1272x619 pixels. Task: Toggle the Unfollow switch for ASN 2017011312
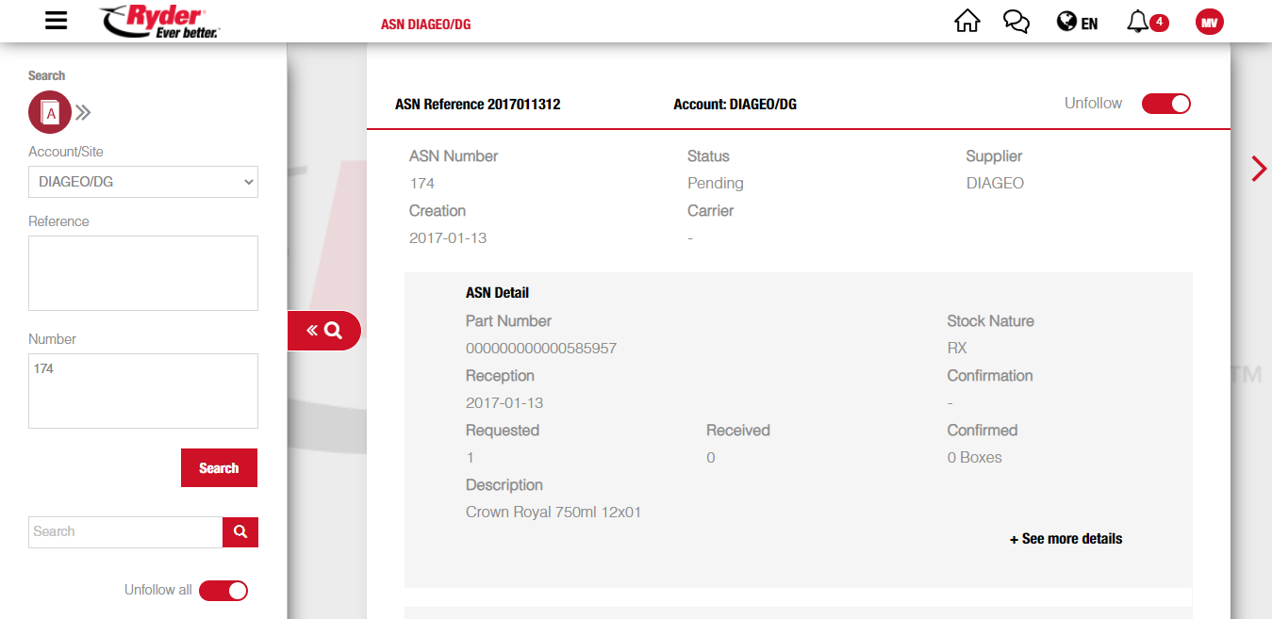(x=1165, y=104)
